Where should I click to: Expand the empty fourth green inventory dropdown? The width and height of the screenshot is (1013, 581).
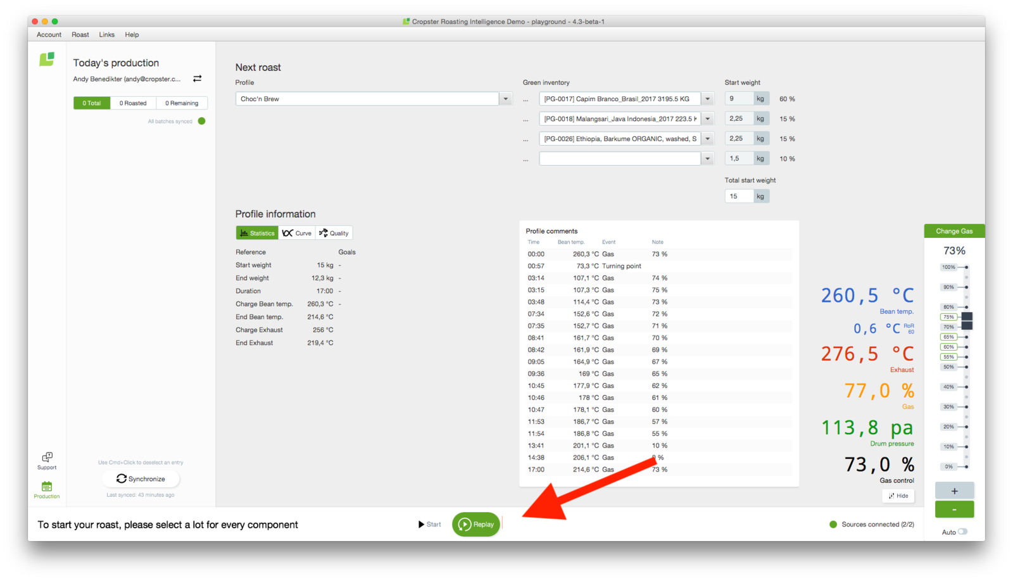point(708,158)
